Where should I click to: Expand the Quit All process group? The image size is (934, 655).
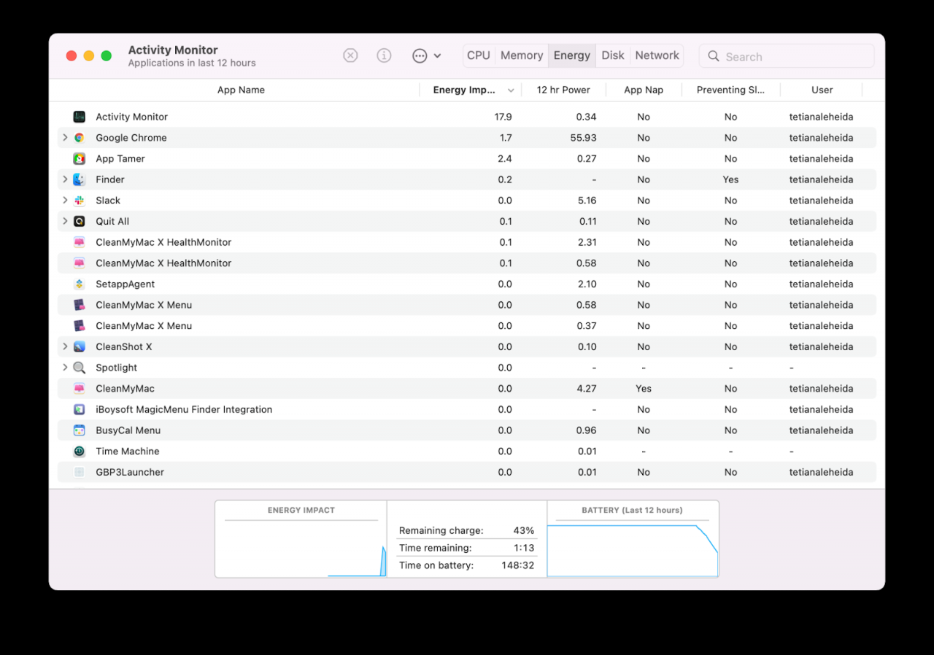[65, 221]
